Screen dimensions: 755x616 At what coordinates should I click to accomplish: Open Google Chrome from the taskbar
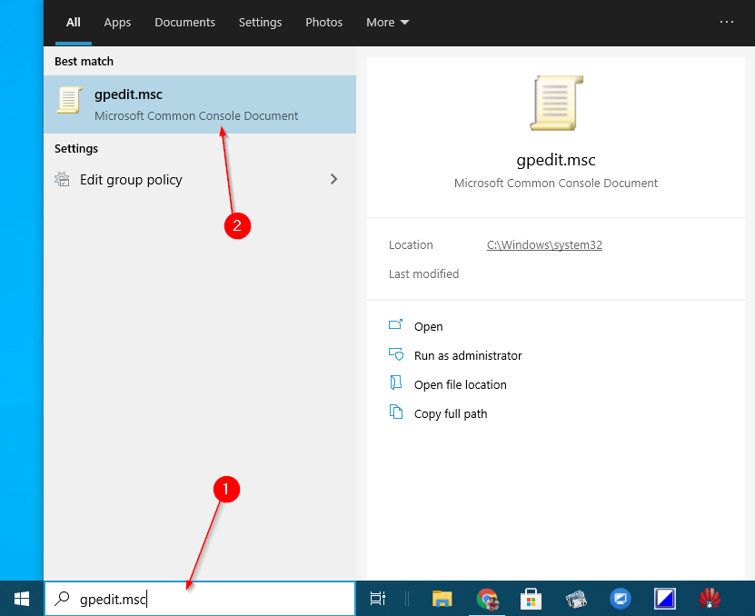(487, 599)
